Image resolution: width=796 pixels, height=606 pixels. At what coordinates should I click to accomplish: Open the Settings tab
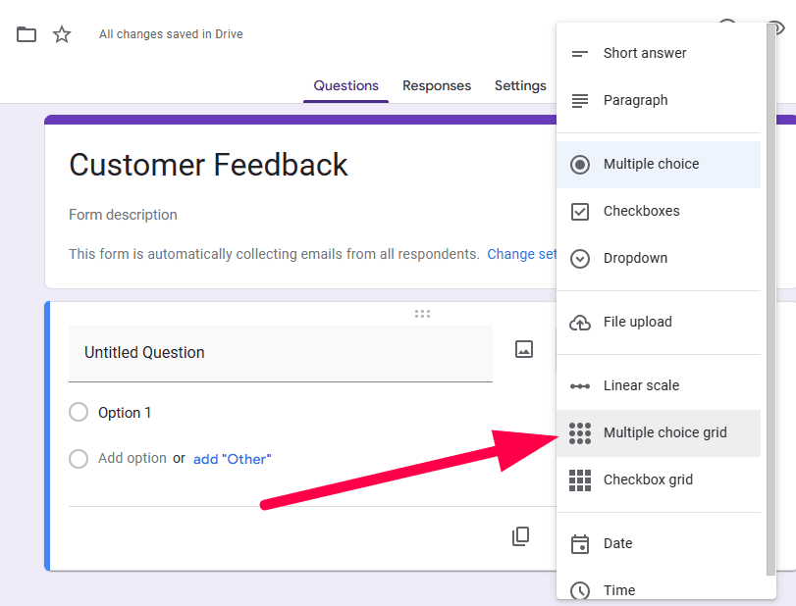(519, 85)
